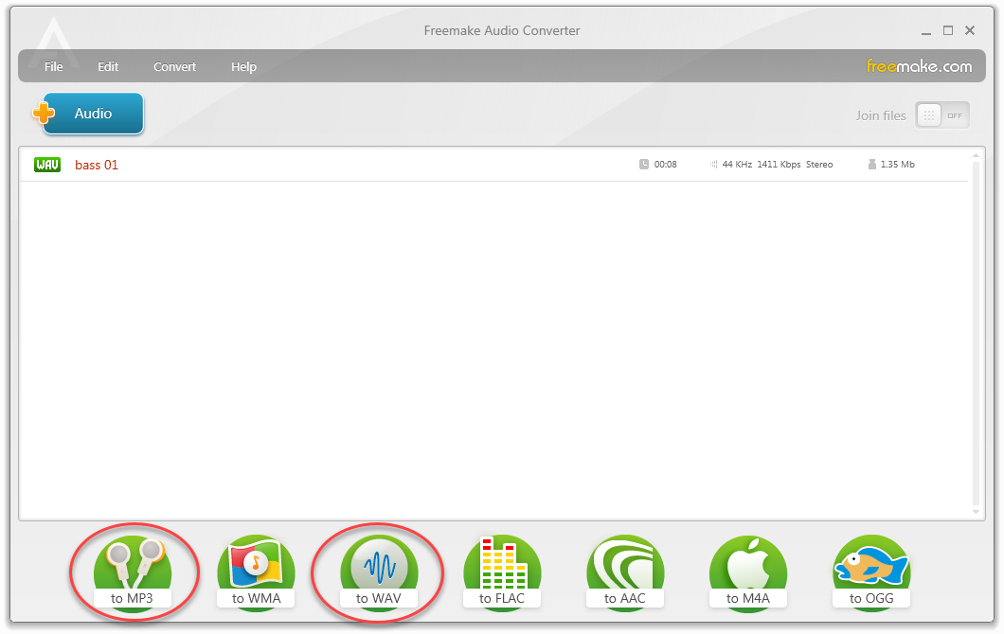This screenshot has width=1004, height=634.
Task: Visit the freemake.com website link
Action: click(920, 66)
